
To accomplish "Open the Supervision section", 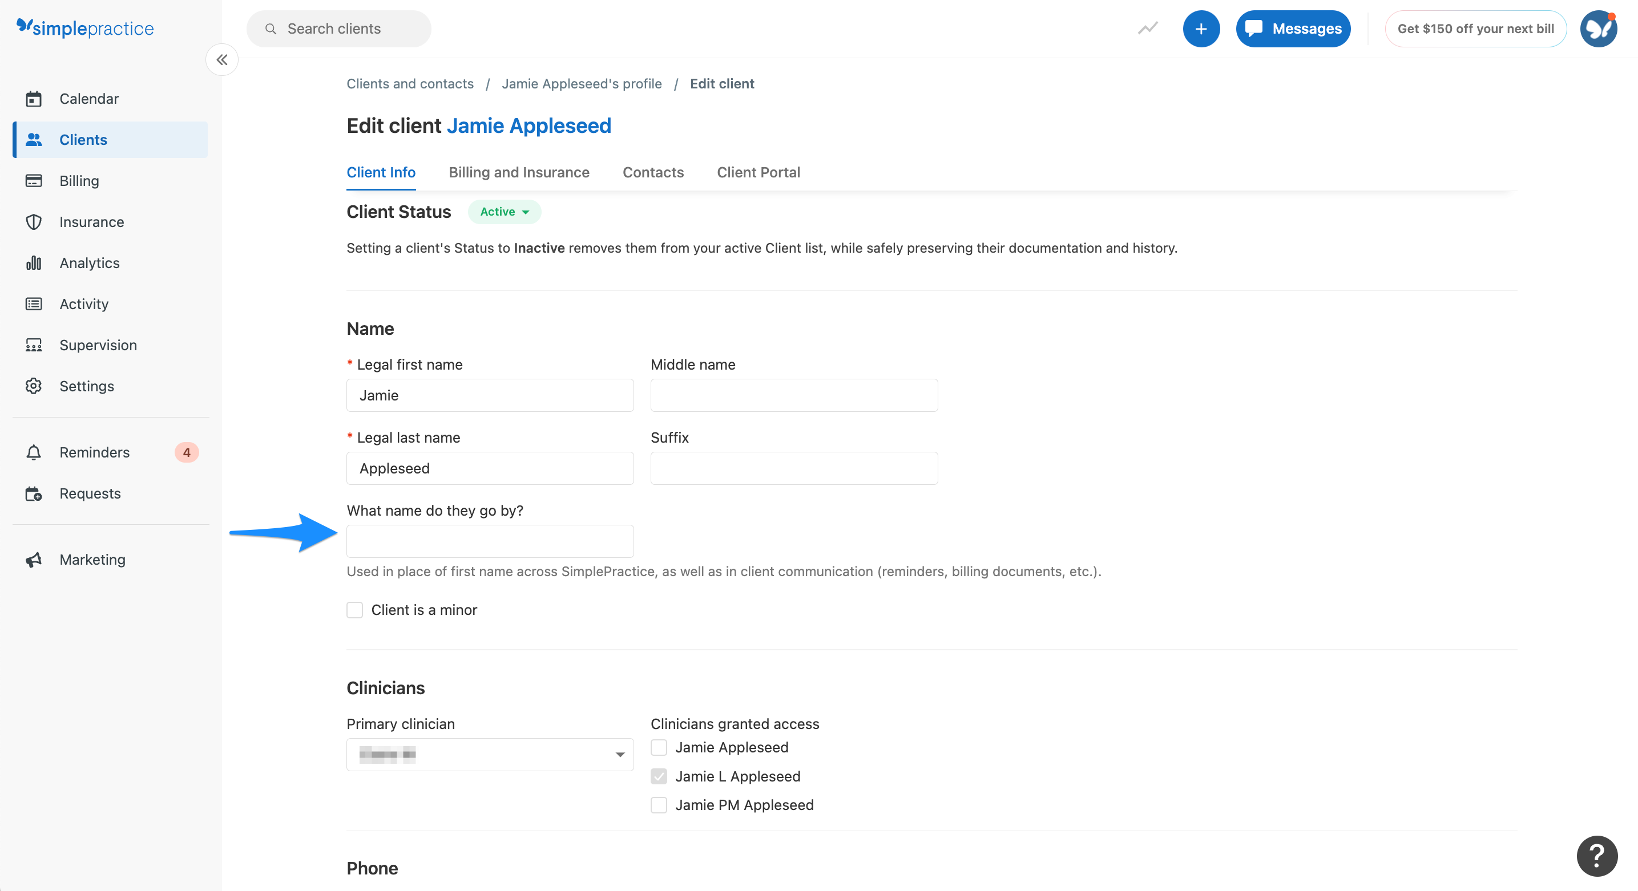I will click(98, 345).
